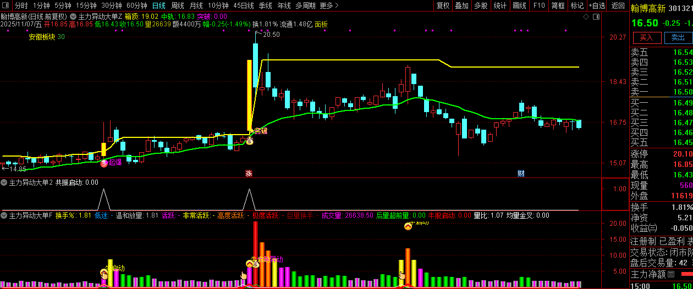
Task: Click the 买入 buy button
Action: tap(646, 38)
